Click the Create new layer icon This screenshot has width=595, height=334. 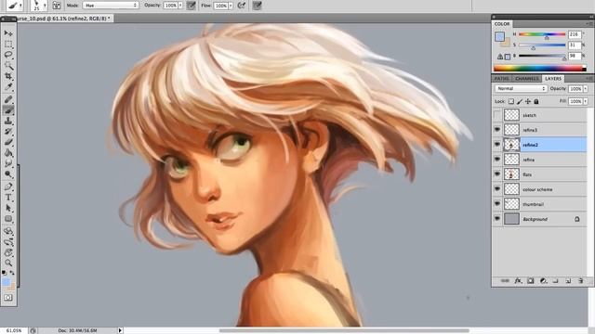tap(568, 280)
